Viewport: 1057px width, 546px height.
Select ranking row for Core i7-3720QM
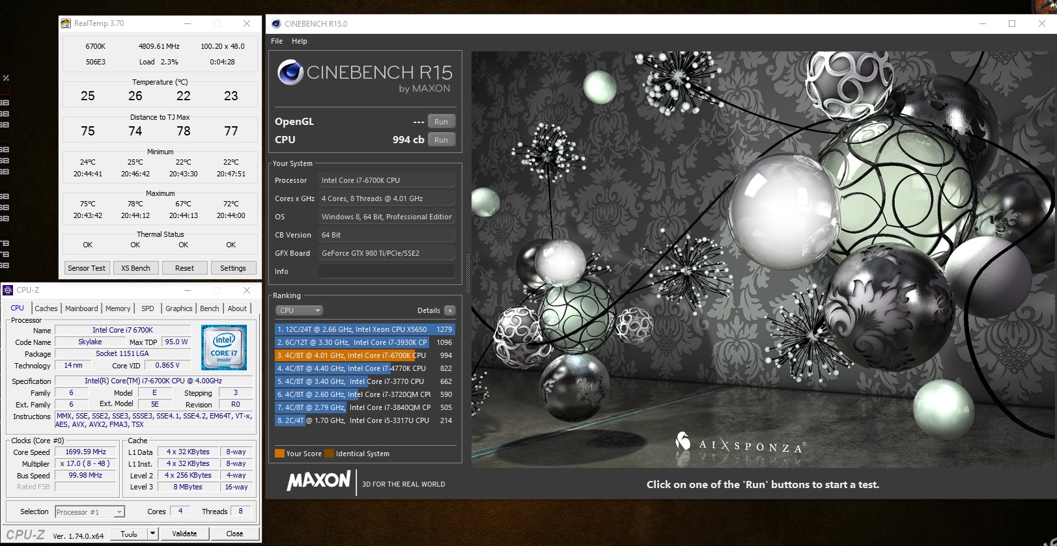point(365,394)
